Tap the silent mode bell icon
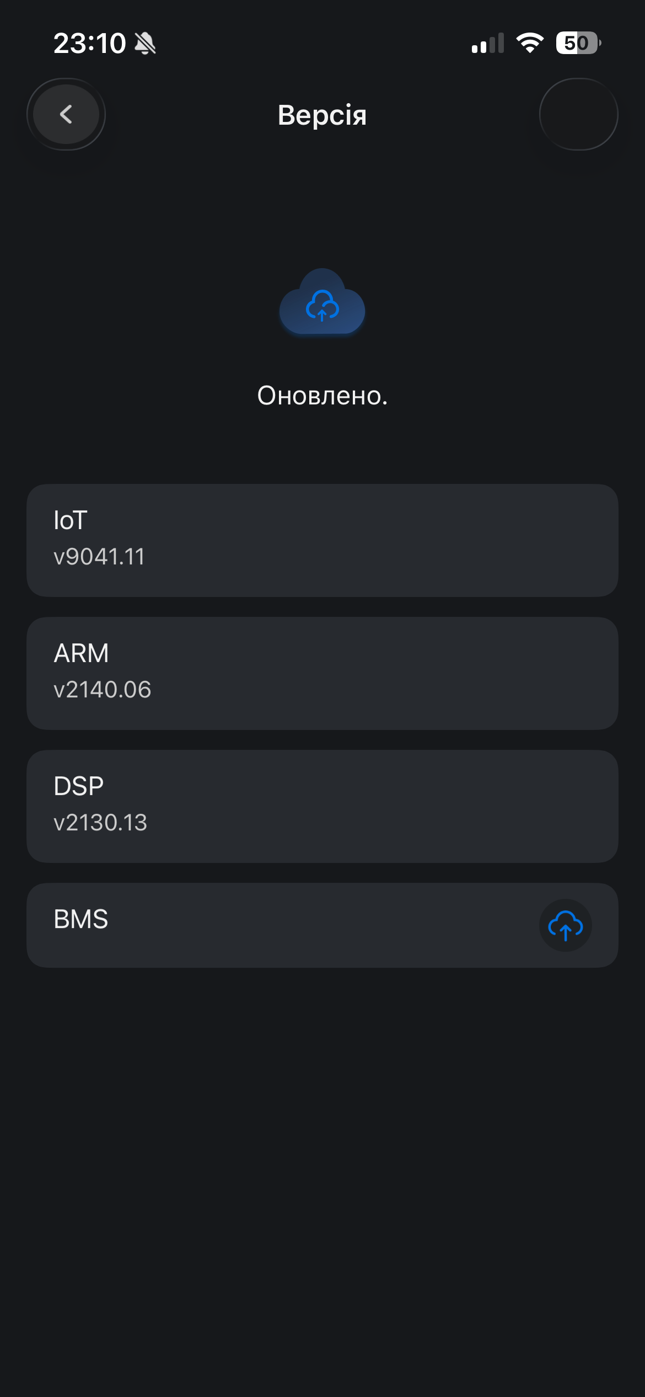 click(x=146, y=43)
